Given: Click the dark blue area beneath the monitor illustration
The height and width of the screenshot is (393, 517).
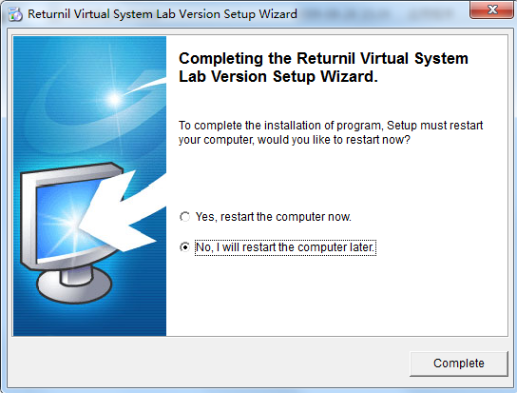Looking at the screenshot, I should click(x=89, y=321).
